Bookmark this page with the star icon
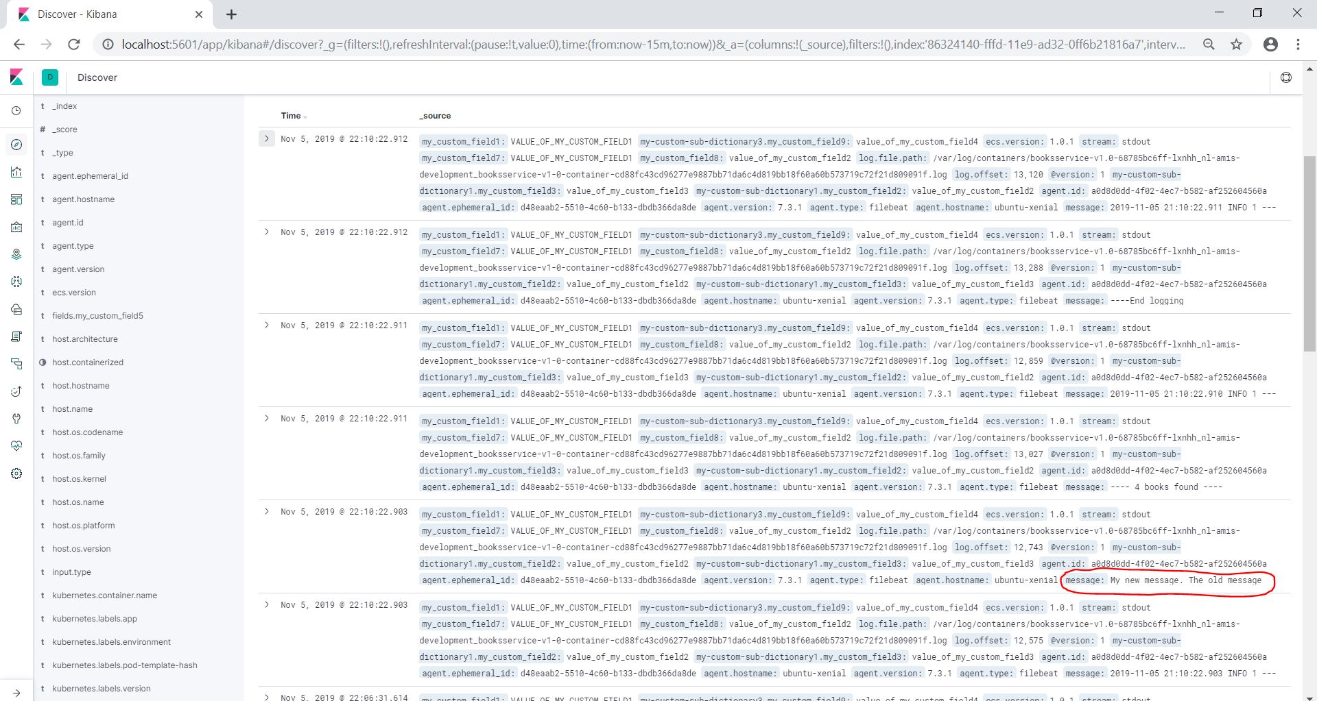Image resolution: width=1317 pixels, height=701 pixels. (x=1236, y=45)
